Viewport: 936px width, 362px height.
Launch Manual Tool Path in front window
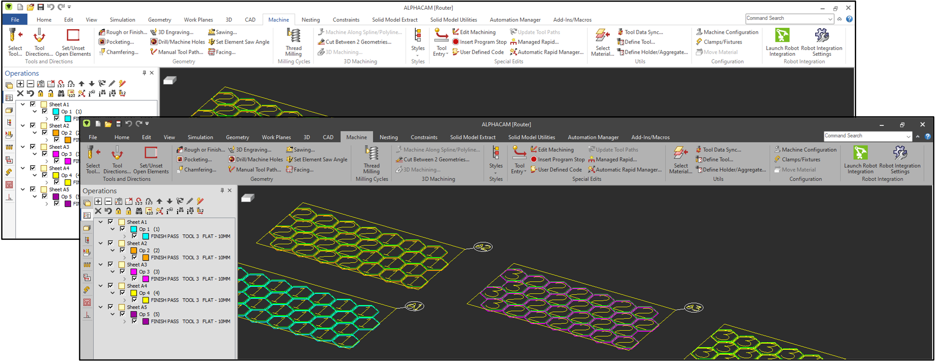255,169
